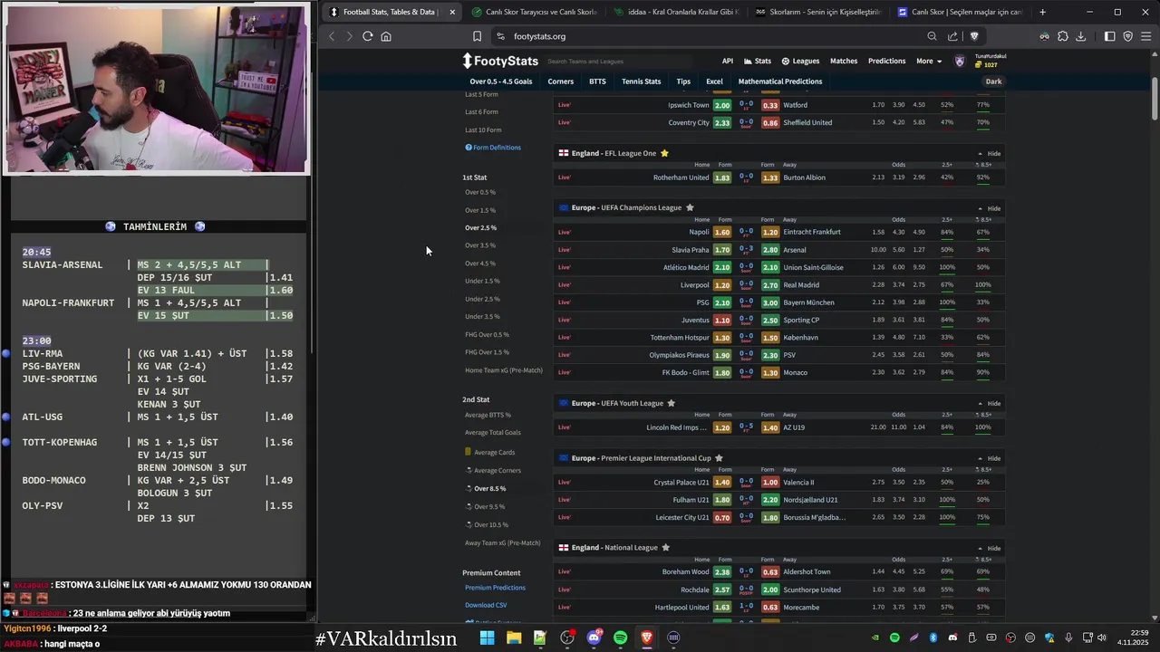Screen dimensions: 1160x652
Task: Toggle Dark mode button
Action: pos(993,81)
